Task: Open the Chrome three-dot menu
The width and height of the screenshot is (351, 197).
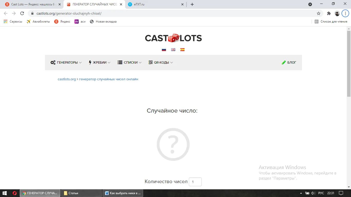Action: click(345, 13)
